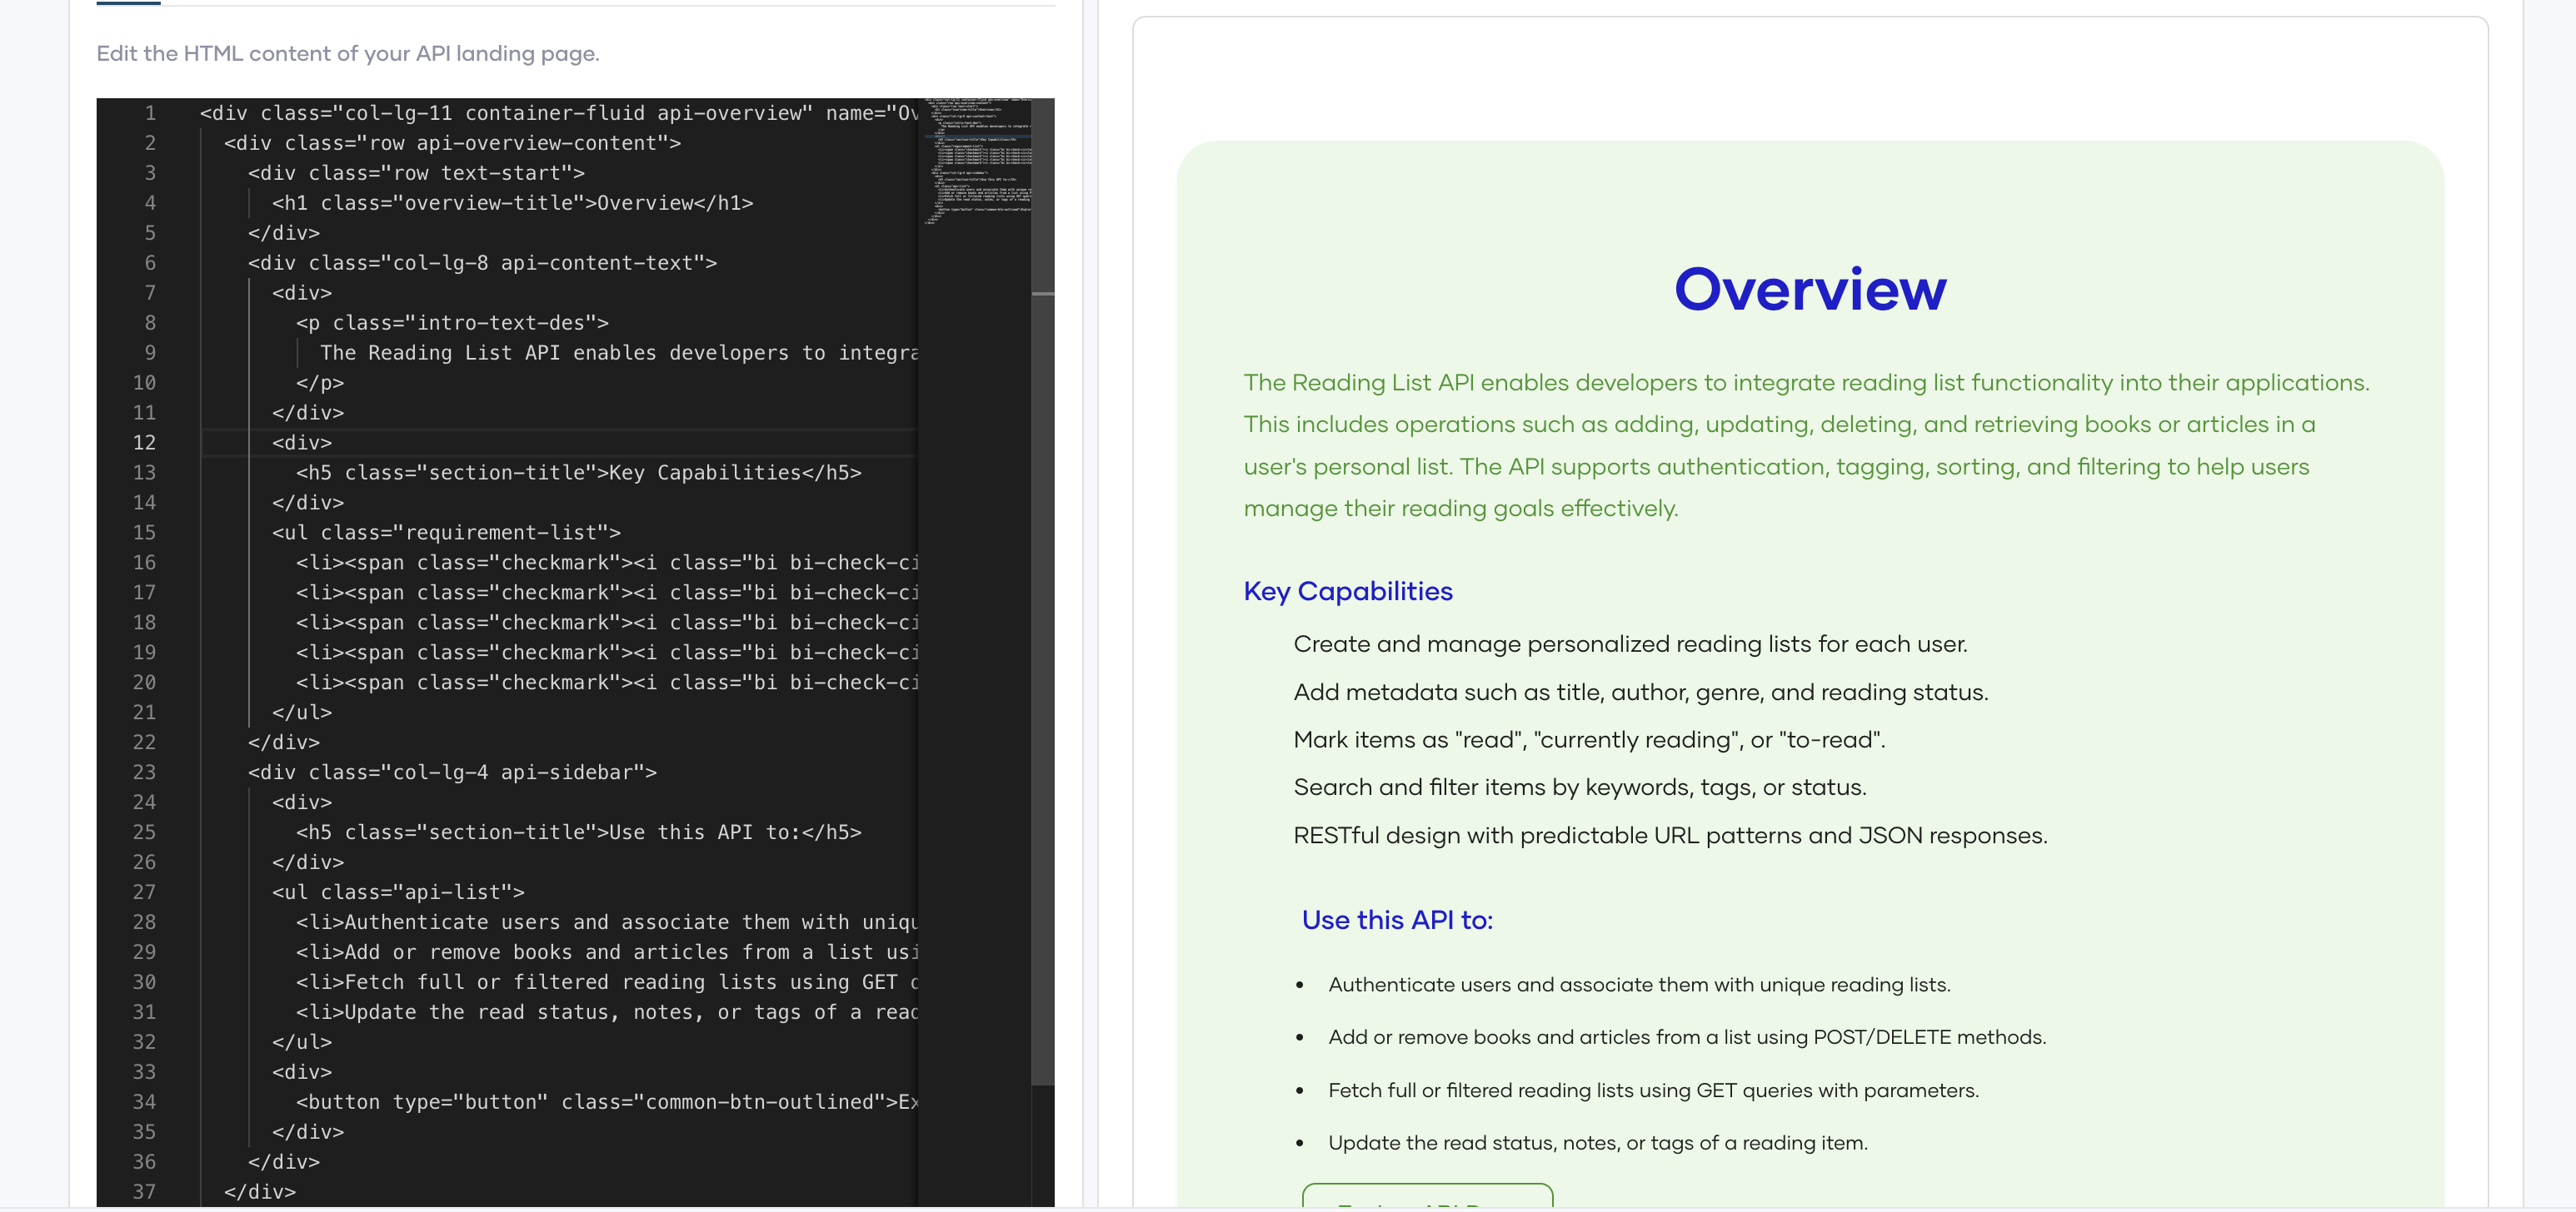Click line number 37 at editor bottom
The height and width of the screenshot is (1212, 2576).
(146, 1191)
